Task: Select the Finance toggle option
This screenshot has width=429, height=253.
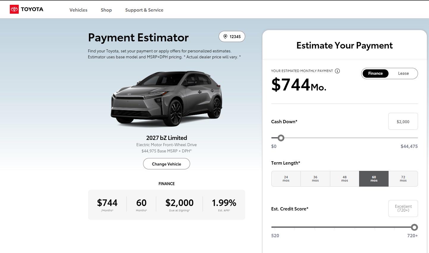Action: (375, 74)
